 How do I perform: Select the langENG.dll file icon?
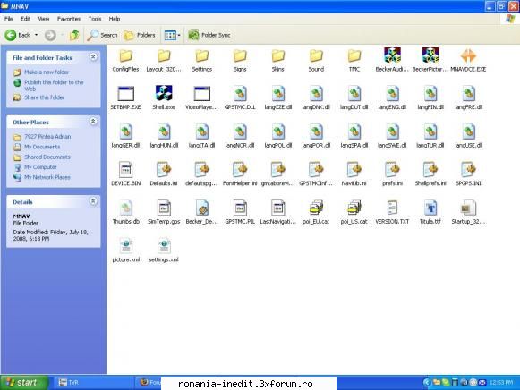coord(392,93)
